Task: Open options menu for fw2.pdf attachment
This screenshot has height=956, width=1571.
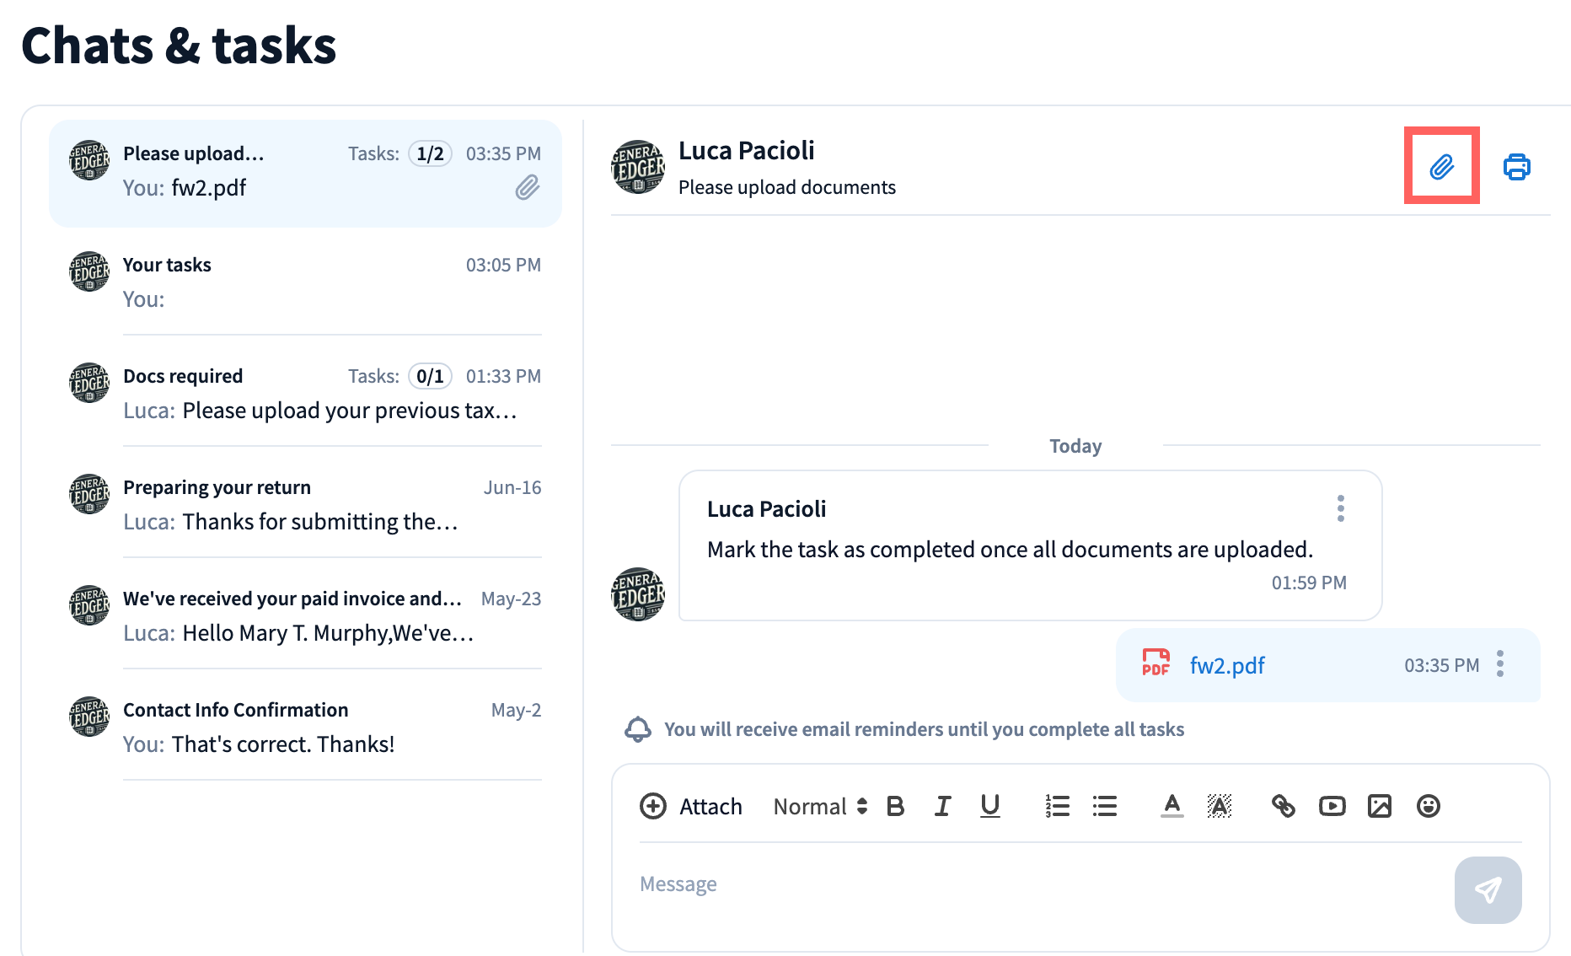Action: point(1500,664)
